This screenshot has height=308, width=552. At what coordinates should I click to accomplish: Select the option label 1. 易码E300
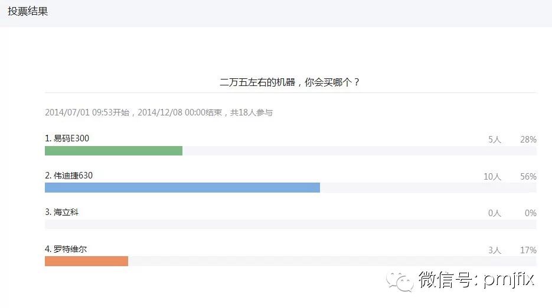67,138
